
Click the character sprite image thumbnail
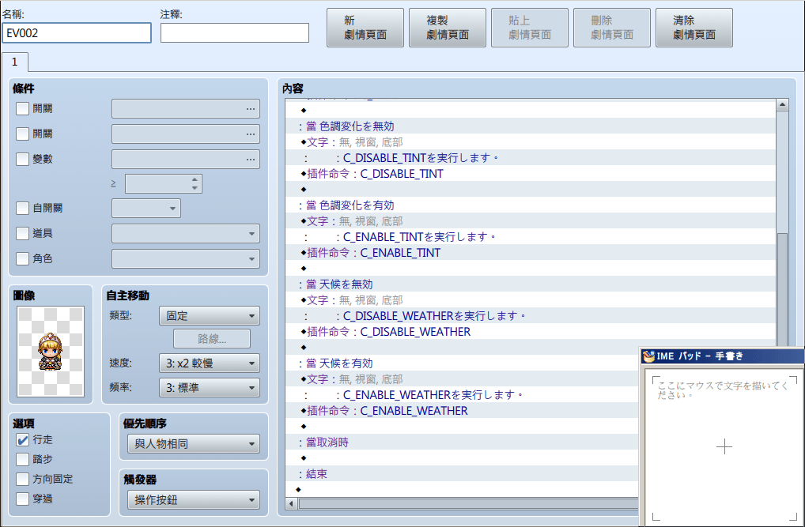click(x=51, y=352)
